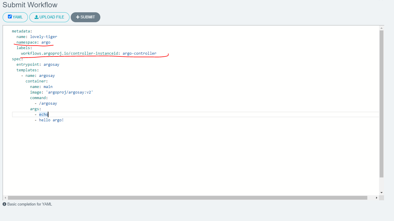The image size is (394, 221).
Task: Click the image: argoproj/argosay:v2 line
Action: (x=62, y=92)
